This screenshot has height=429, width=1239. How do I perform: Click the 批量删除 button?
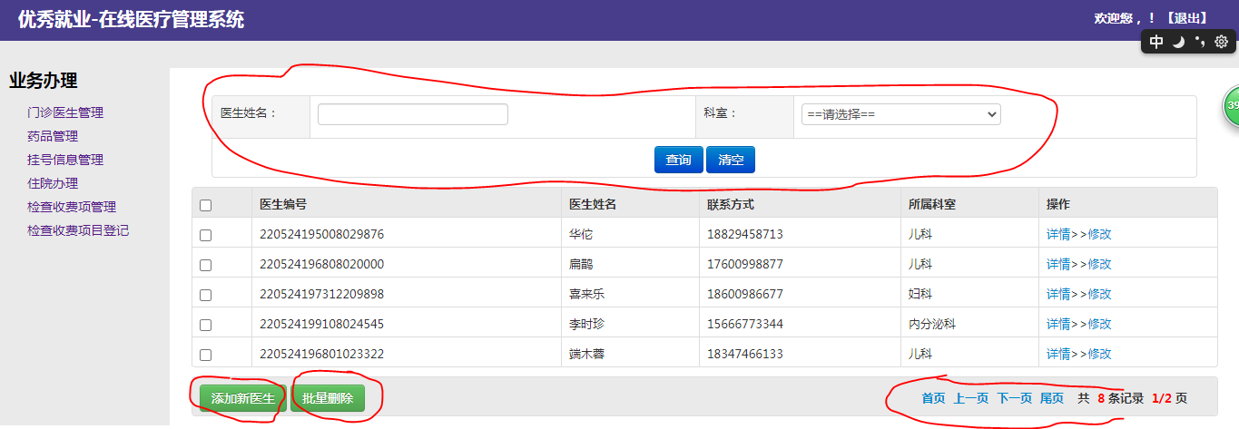[328, 398]
